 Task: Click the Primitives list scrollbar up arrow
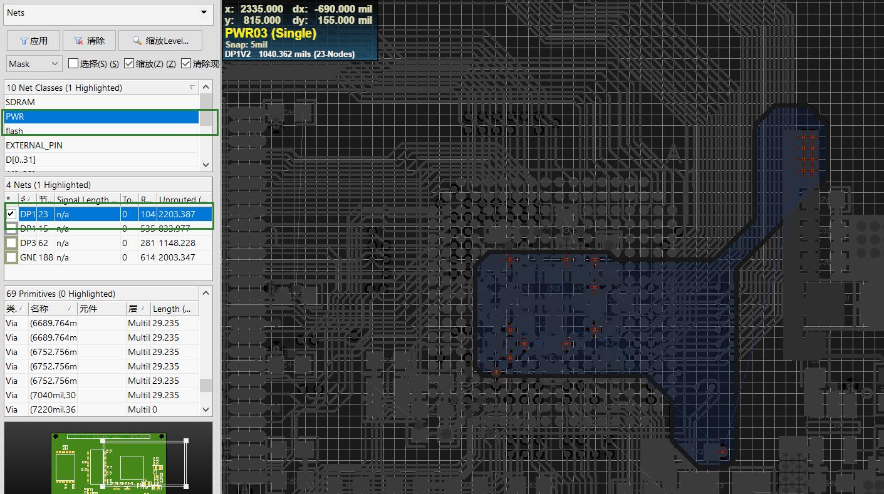pyautogui.click(x=206, y=293)
